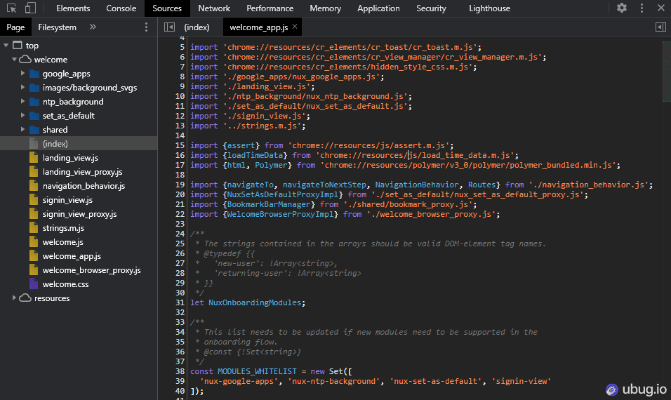Switch to the Filesystem tab

(x=58, y=27)
